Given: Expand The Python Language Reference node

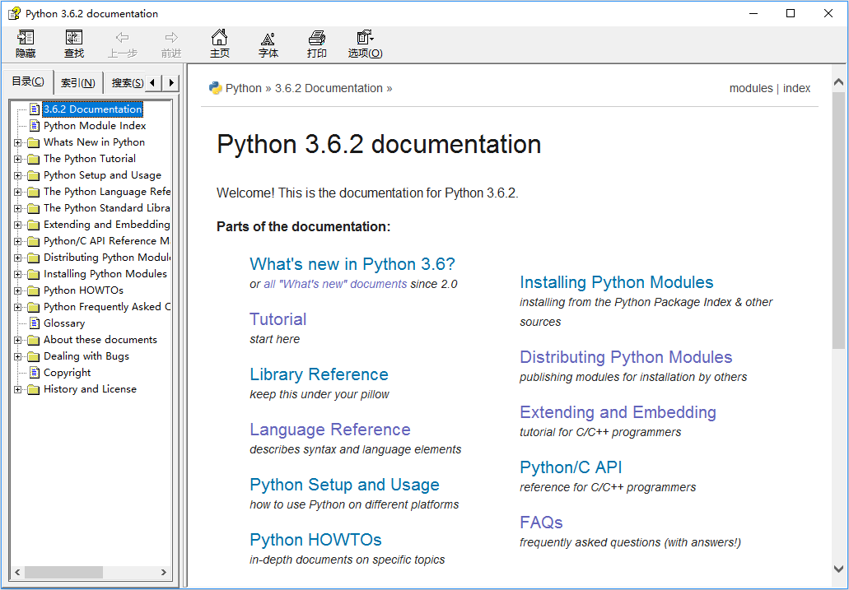Looking at the screenshot, I should [x=18, y=193].
